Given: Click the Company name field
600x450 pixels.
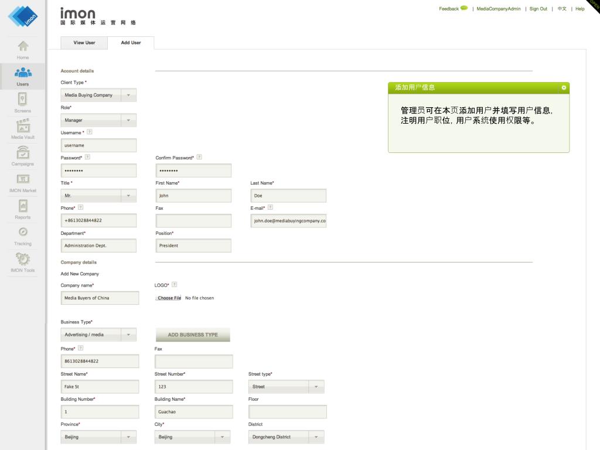Looking at the screenshot, I should coord(100,298).
